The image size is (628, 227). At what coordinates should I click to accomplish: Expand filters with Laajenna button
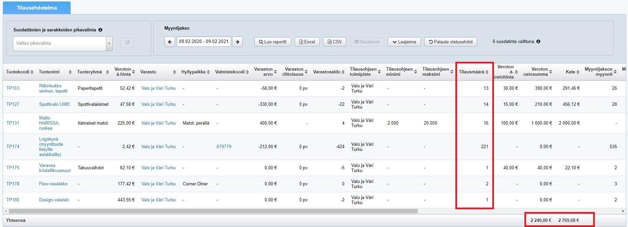point(404,42)
